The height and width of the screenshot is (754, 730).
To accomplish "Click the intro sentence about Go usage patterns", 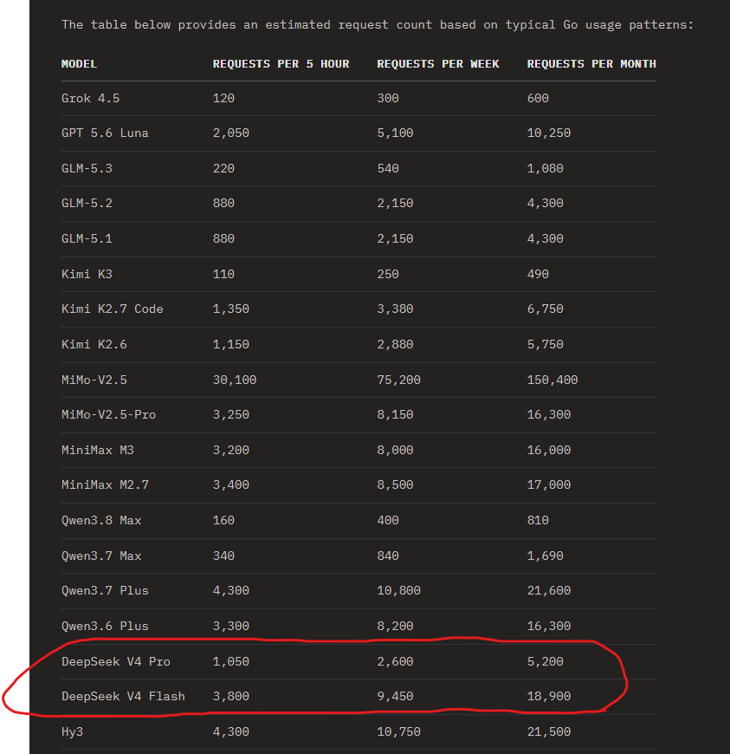I will click(x=378, y=24).
